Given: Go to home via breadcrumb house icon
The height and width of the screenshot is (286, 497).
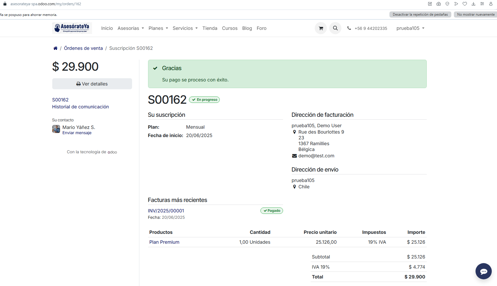Looking at the screenshot, I should point(55,48).
